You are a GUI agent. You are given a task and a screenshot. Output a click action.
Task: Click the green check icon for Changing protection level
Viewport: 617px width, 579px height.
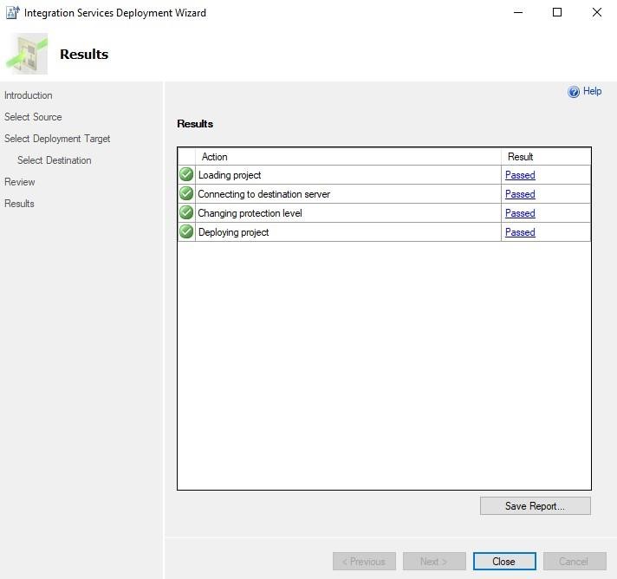tap(186, 212)
